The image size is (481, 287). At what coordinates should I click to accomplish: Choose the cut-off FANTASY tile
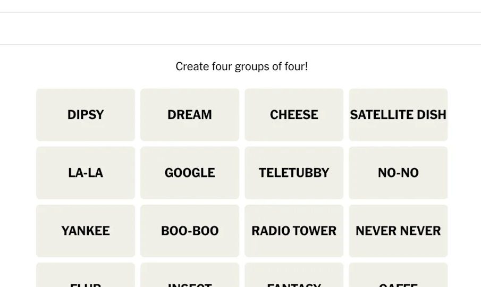point(294,276)
